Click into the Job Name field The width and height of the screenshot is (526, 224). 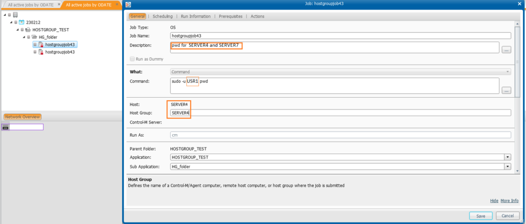coord(341,35)
